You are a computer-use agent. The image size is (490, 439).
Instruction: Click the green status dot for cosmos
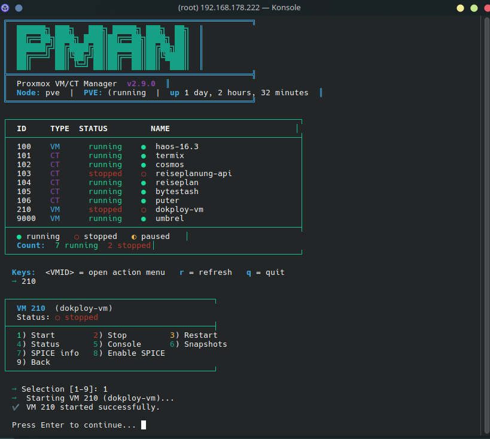[144, 165]
